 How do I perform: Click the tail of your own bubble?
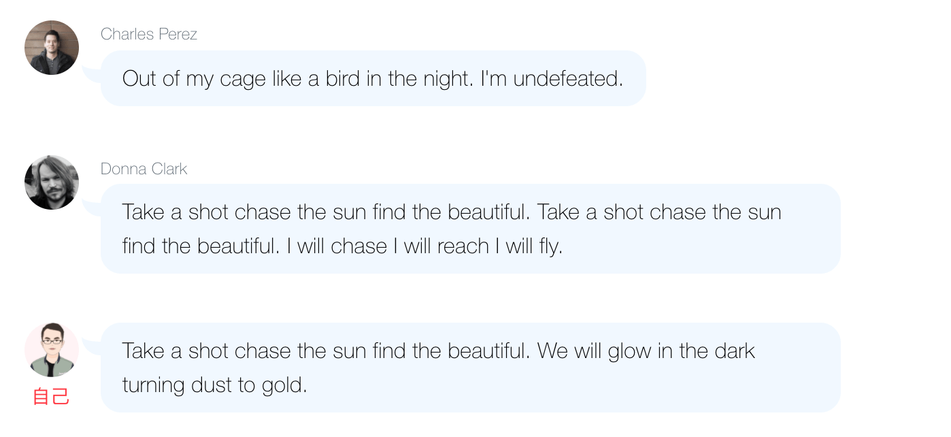(x=90, y=346)
